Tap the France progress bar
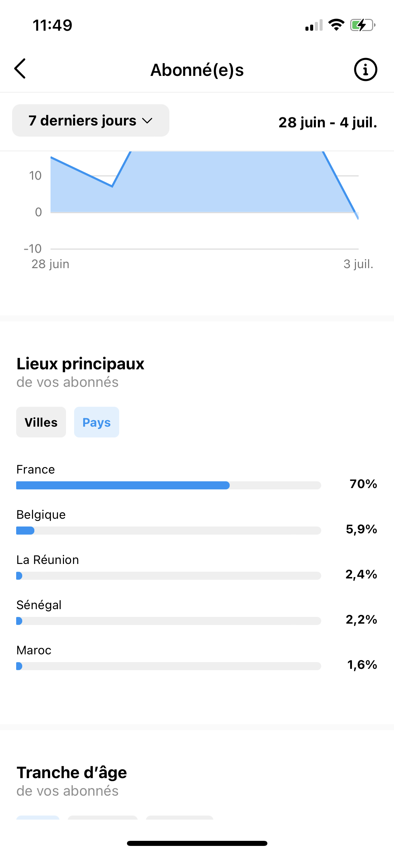The height and width of the screenshot is (854, 394). click(x=168, y=485)
